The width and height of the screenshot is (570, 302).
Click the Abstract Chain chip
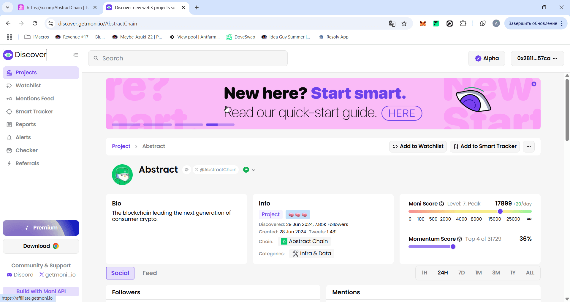[x=305, y=242]
